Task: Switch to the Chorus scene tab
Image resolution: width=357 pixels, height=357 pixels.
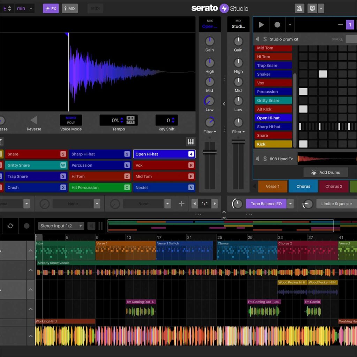Action: (x=303, y=186)
